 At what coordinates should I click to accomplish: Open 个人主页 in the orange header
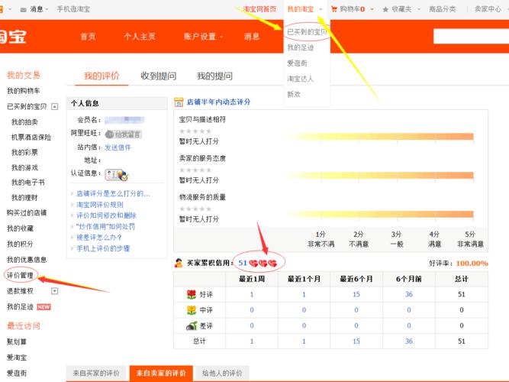[140, 37]
